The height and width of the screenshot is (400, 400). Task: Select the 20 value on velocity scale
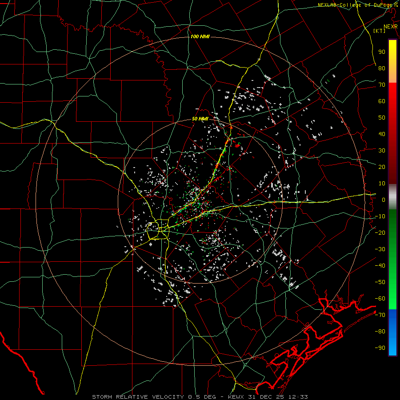click(x=382, y=167)
